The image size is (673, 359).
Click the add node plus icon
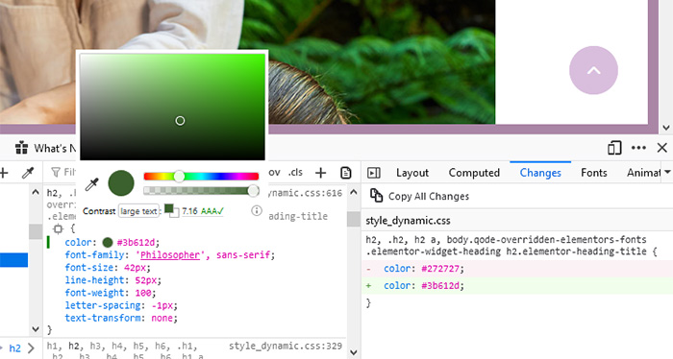tap(4, 173)
